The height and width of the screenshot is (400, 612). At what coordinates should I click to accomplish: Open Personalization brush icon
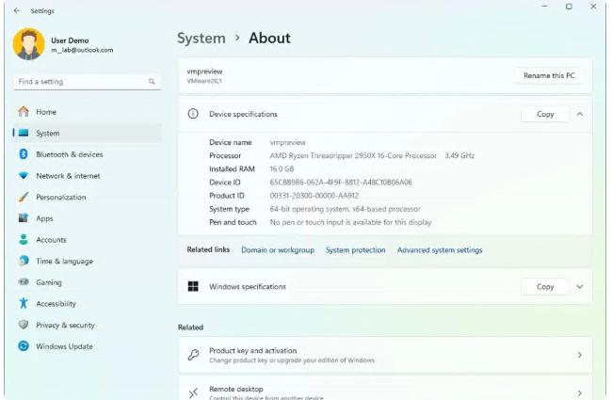(24, 198)
